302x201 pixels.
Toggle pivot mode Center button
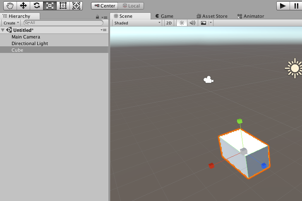(x=105, y=6)
